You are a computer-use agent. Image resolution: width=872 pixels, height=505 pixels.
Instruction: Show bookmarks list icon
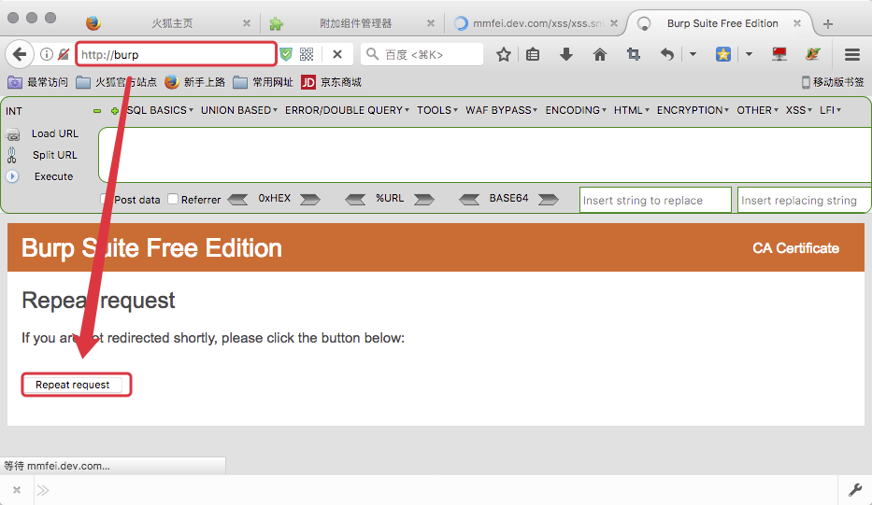point(533,54)
